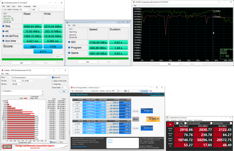Click Start in Compression-Benchmark window
The width and height of the screenshot is (234, 151).
tap(169, 64)
